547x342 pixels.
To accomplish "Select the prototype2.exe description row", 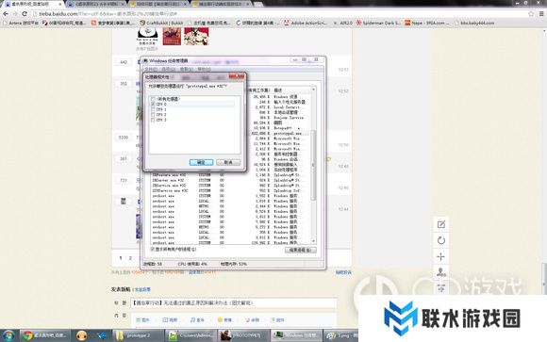I will 288,134.
